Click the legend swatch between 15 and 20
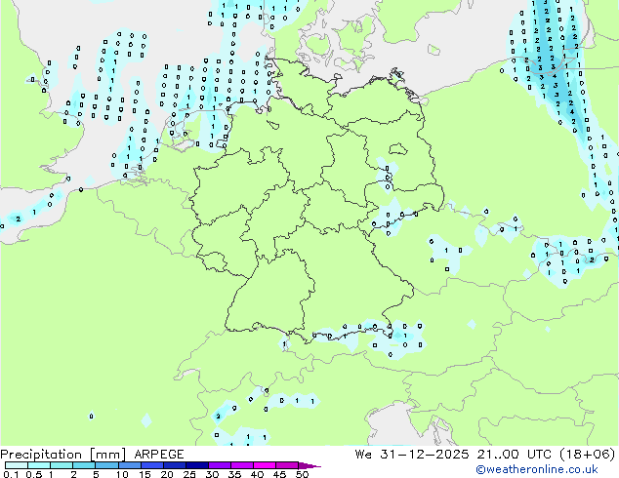Viewport: 619px width, 478px height. click(x=152, y=465)
